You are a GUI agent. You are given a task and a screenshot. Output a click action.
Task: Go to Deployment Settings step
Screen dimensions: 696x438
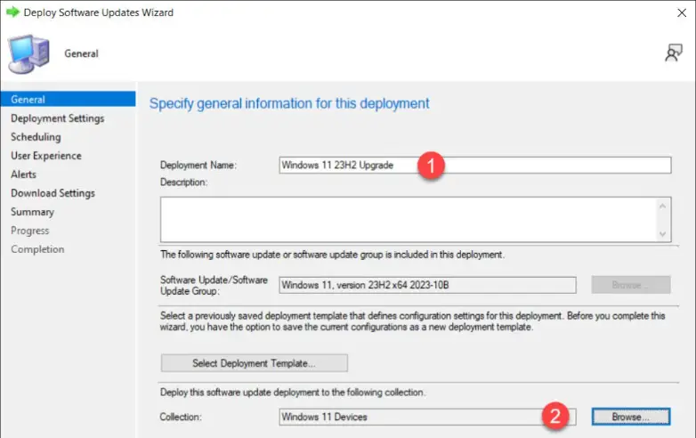pos(57,118)
